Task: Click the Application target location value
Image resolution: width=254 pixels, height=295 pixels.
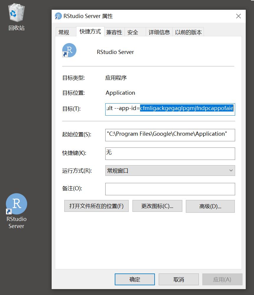Action: [120, 93]
